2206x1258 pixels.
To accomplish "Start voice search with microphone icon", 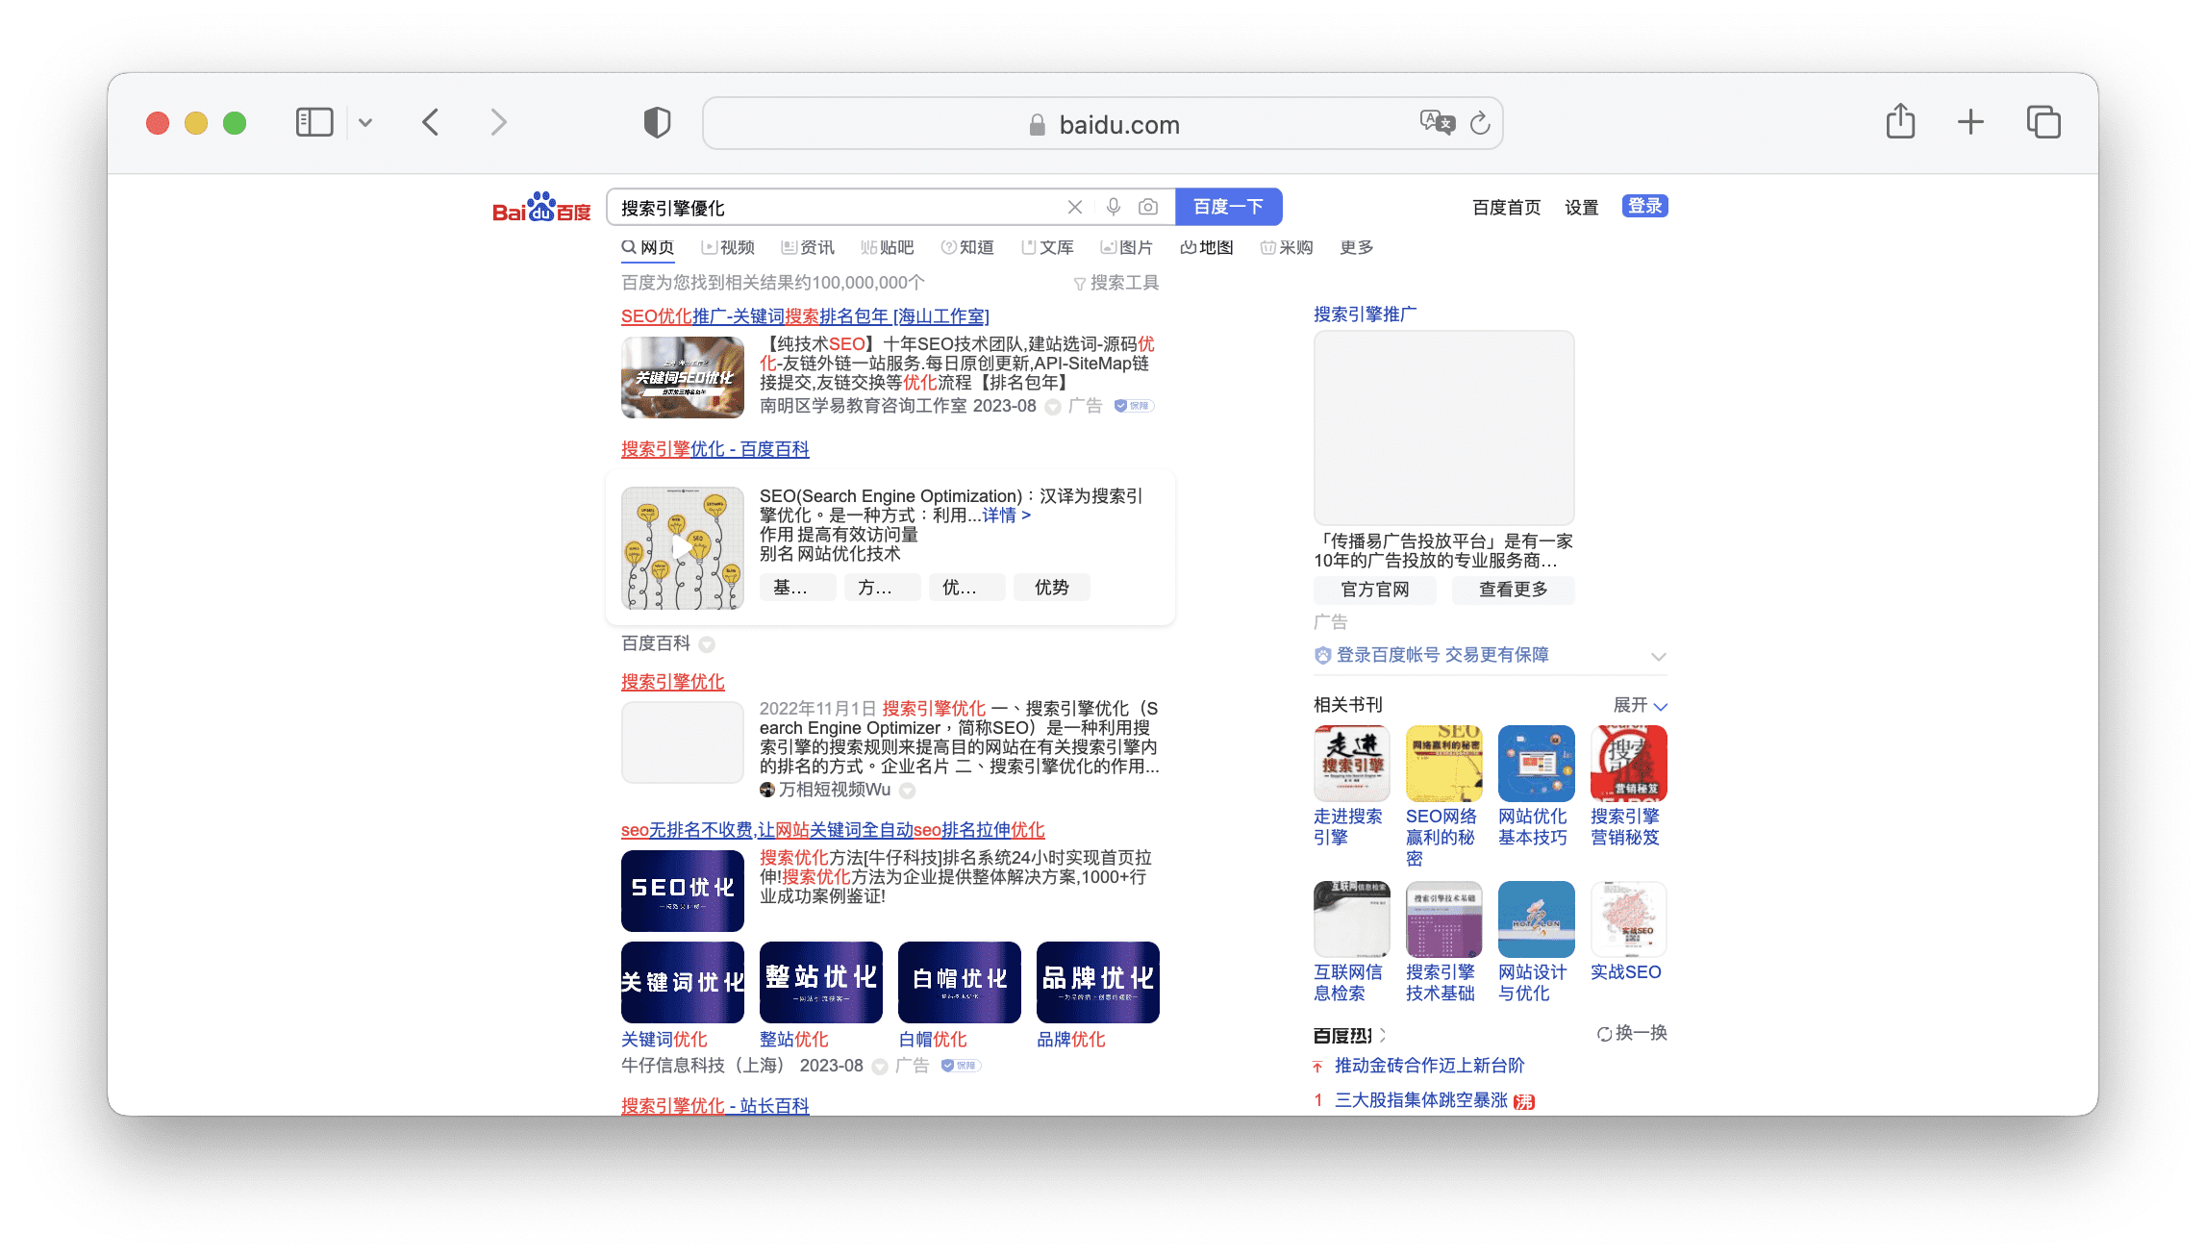I will pos(1113,207).
